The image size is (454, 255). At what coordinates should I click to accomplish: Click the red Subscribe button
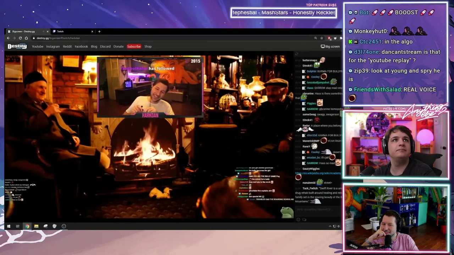click(x=134, y=46)
